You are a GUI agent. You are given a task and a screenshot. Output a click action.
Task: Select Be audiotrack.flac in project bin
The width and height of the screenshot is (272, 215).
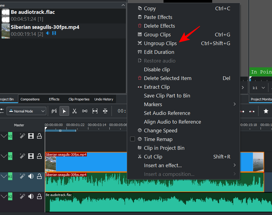tap(33, 12)
